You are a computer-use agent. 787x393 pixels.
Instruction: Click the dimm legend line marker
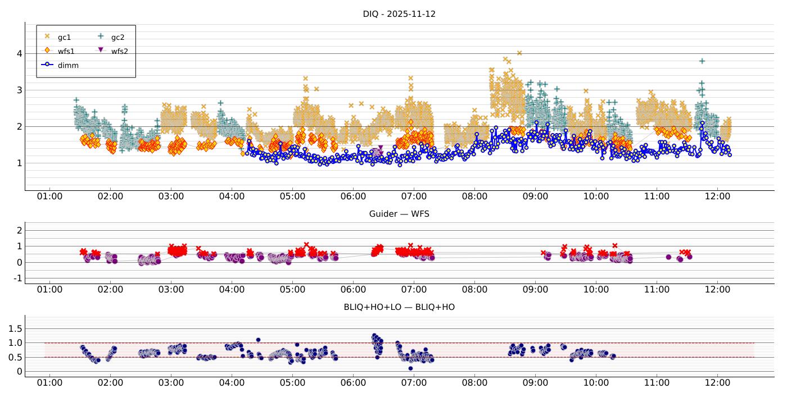pyautogui.click(x=47, y=65)
